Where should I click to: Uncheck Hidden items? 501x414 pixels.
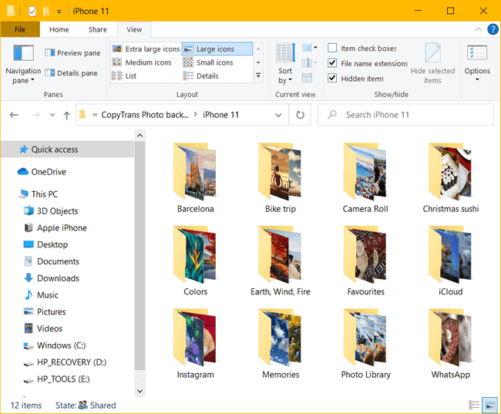point(355,79)
